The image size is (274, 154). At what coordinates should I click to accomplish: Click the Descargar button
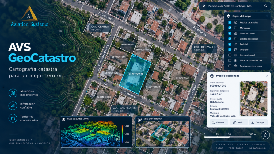258,122
